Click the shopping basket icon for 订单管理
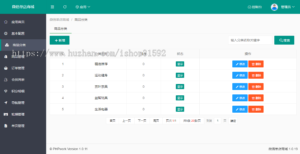Viewport: 300px width, 154px height. tap(6, 68)
